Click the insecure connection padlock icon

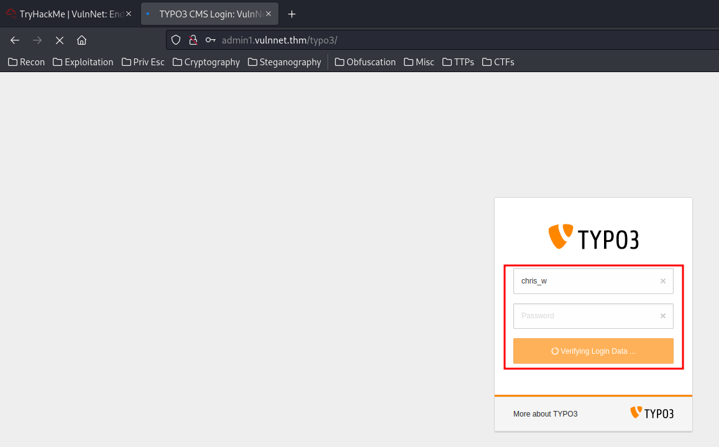tap(193, 40)
